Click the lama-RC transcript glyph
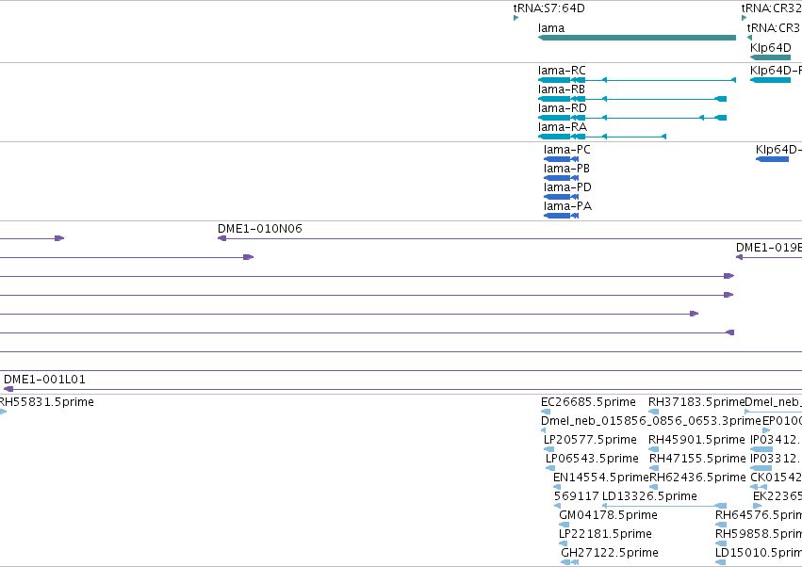Screen dimensions: 802x567 (x=637, y=80)
